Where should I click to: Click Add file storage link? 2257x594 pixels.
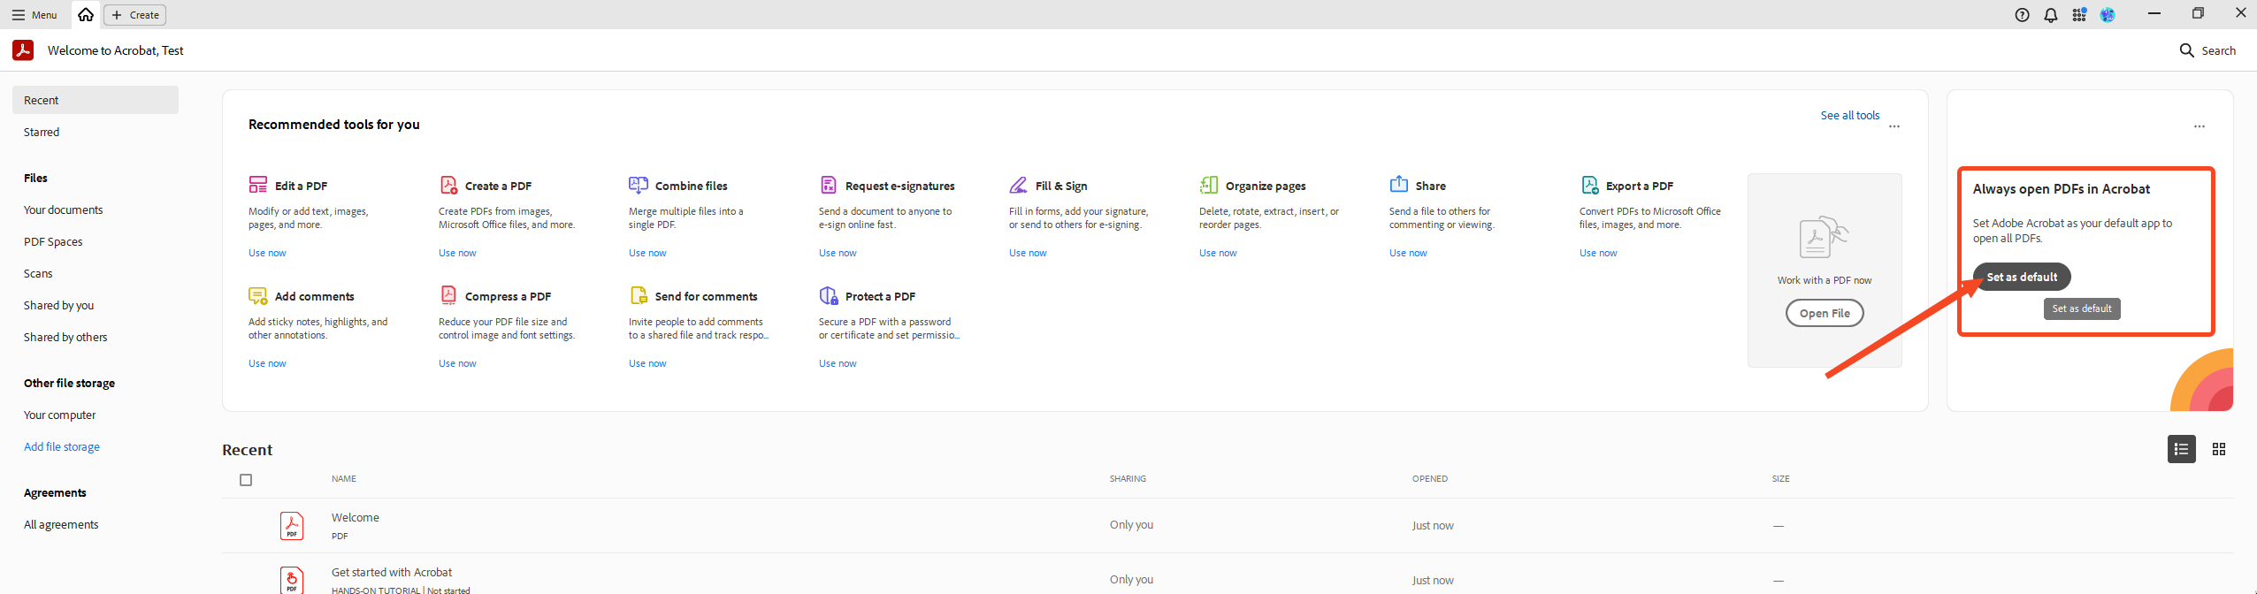pos(62,446)
